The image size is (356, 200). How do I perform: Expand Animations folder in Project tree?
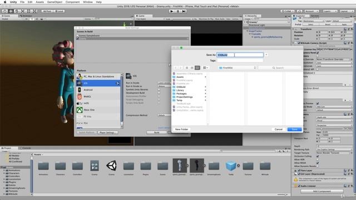click(x=4, y=171)
